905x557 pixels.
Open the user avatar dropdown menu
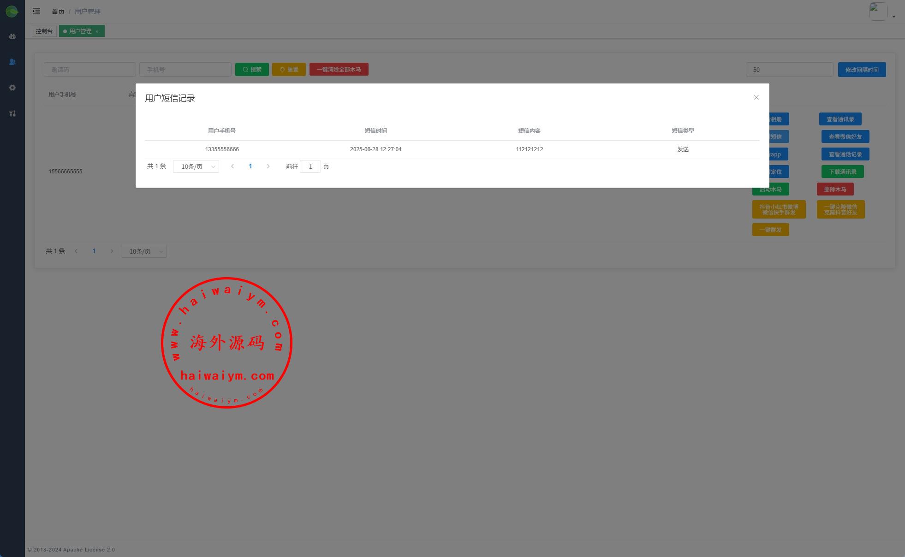click(x=893, y=17)
